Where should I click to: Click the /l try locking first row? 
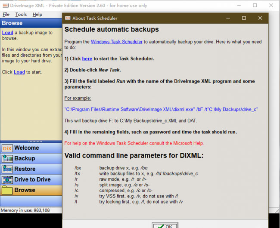(x=128, y=202)
